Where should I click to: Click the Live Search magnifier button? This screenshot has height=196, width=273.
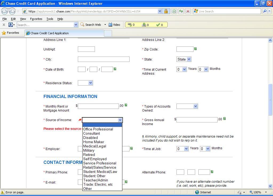point(265,11)
